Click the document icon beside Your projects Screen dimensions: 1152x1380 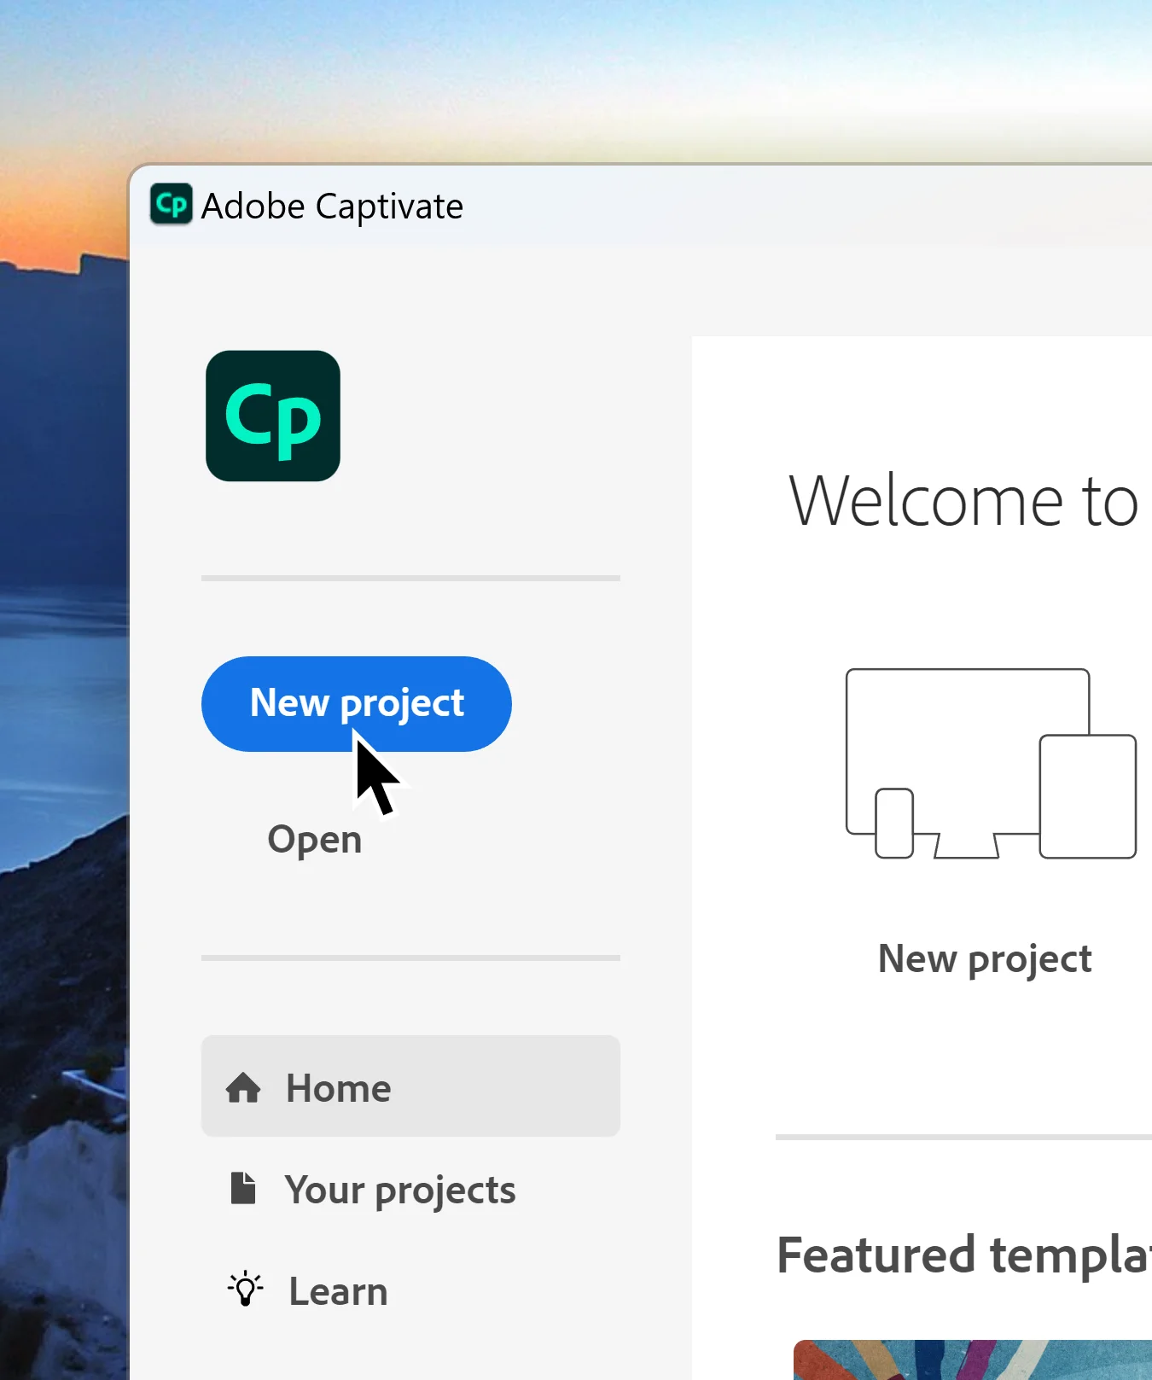(x=243, y=1188)
